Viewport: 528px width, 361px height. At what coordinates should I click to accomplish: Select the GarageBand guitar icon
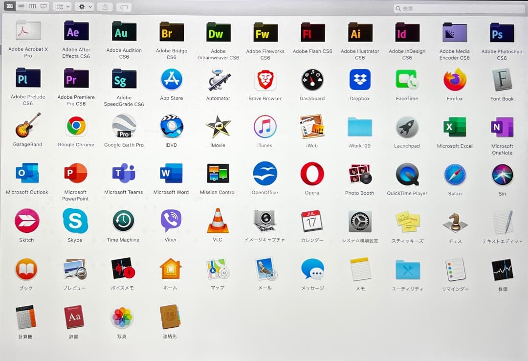[28, 125]
